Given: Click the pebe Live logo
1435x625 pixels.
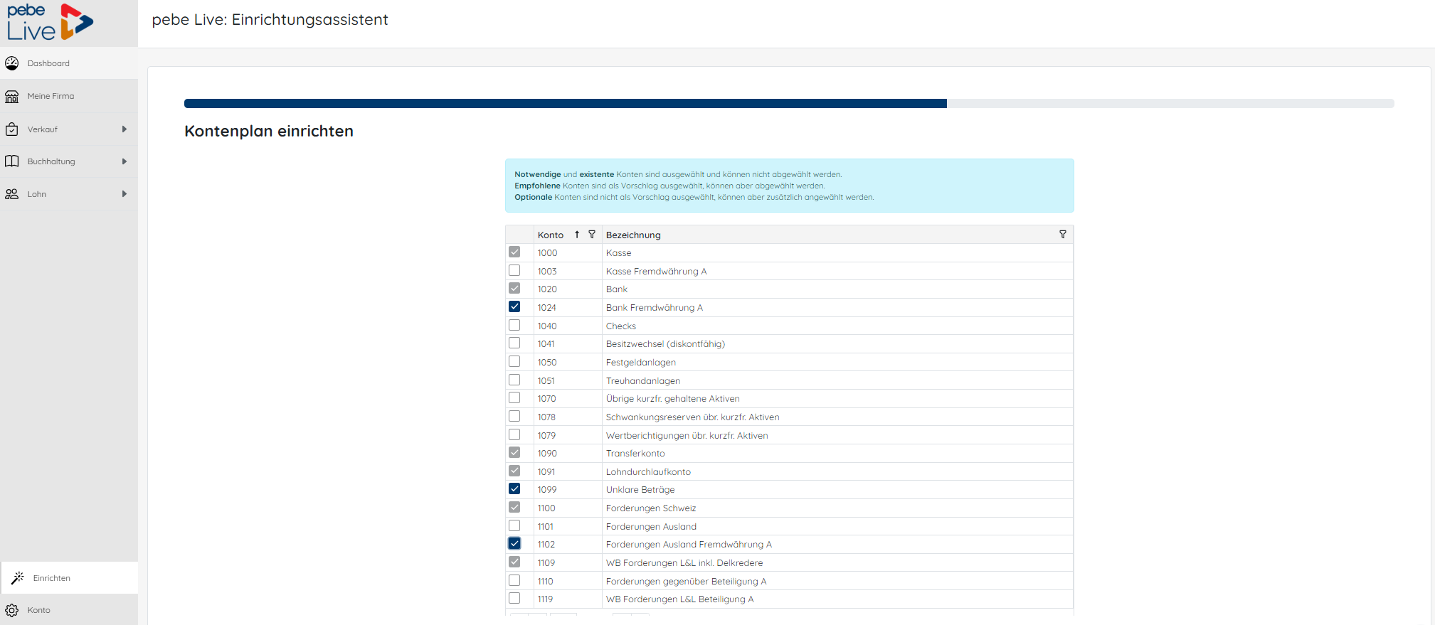Looking at the screenshot, I should (x=50, y=23).
